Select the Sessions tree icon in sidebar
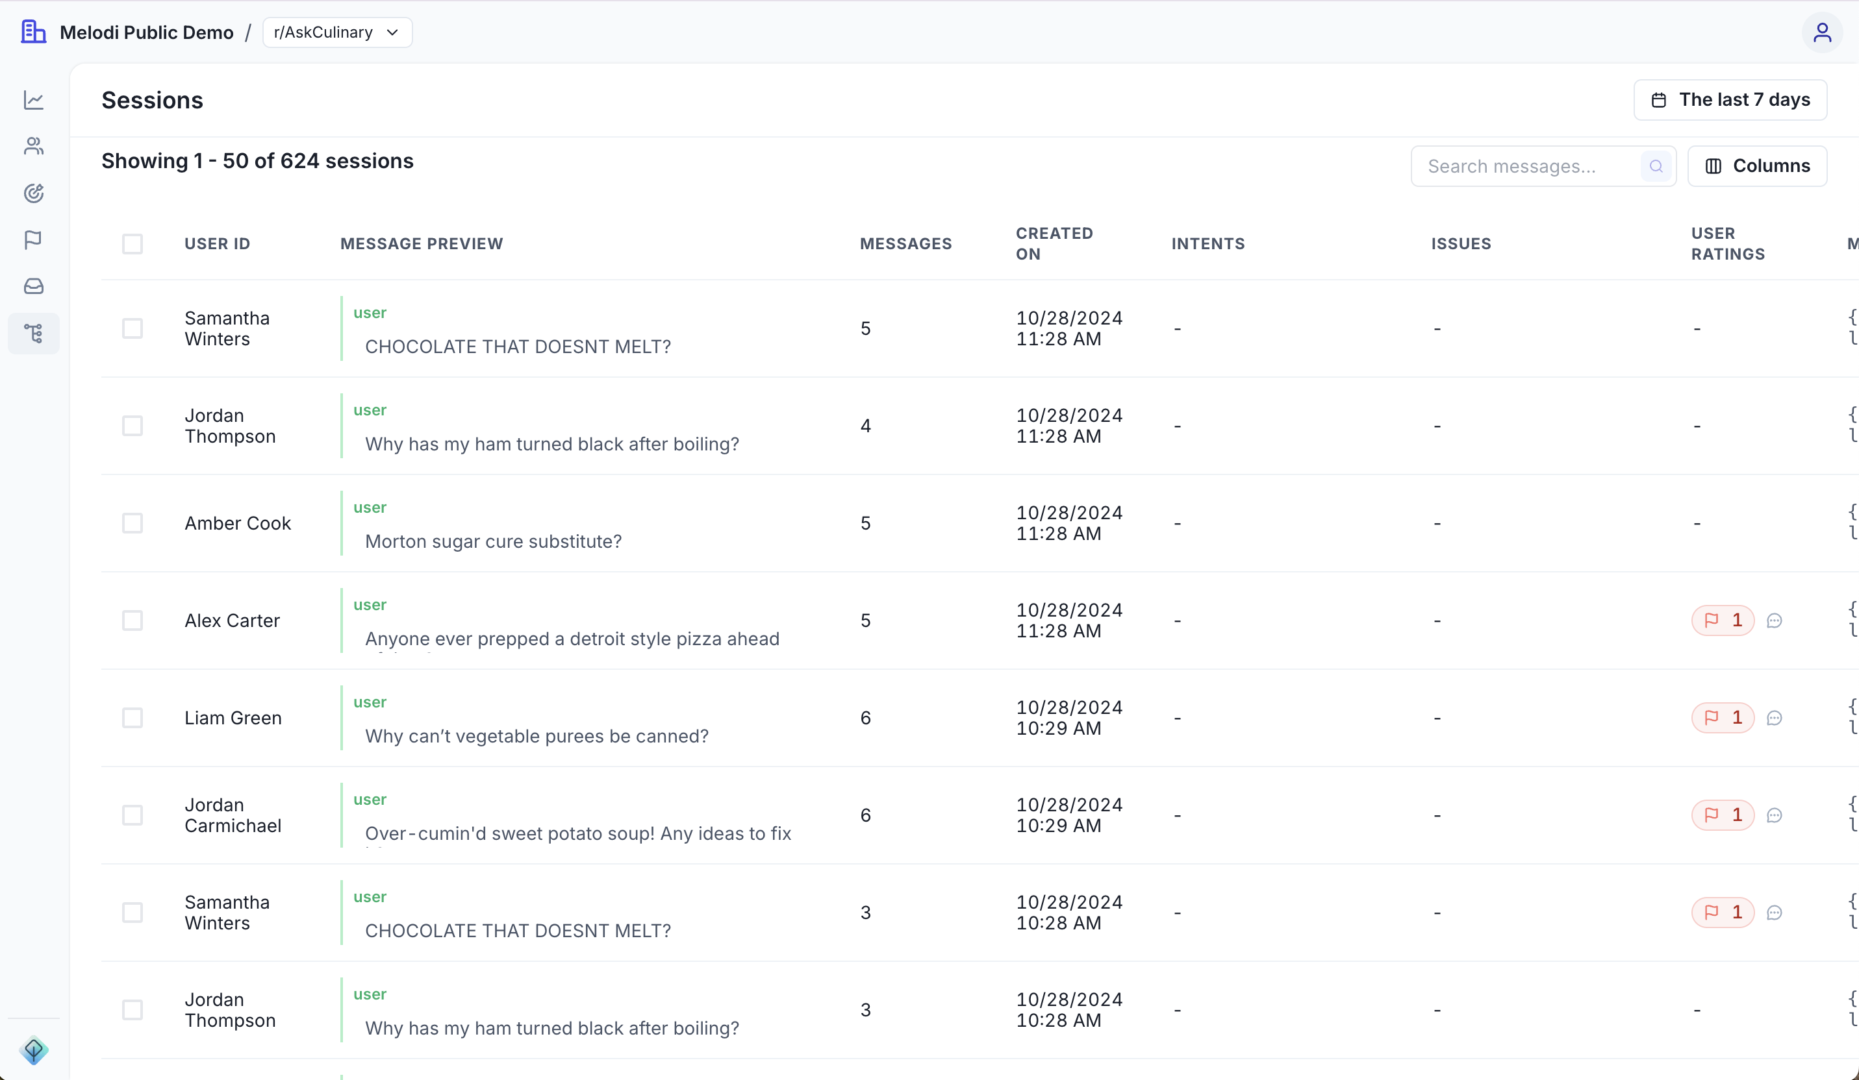Screen dimensions: 1859x1080 [x=33, y=333]
